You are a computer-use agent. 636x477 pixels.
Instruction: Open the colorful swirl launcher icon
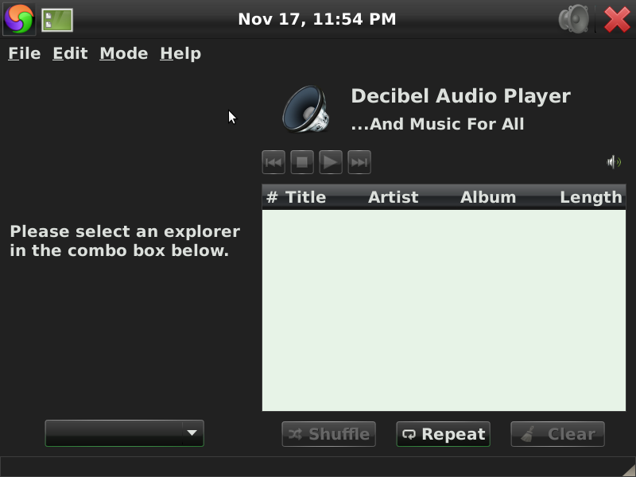click(18, 19)
